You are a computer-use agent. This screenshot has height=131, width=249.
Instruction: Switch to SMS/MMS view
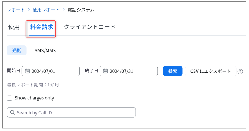coord(45,50)
